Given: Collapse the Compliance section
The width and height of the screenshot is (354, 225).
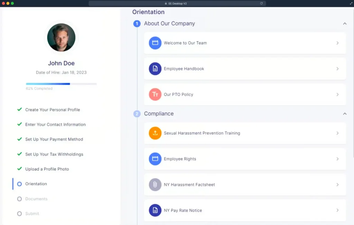Looking at the screenshot, I should [x=345, y=114].
